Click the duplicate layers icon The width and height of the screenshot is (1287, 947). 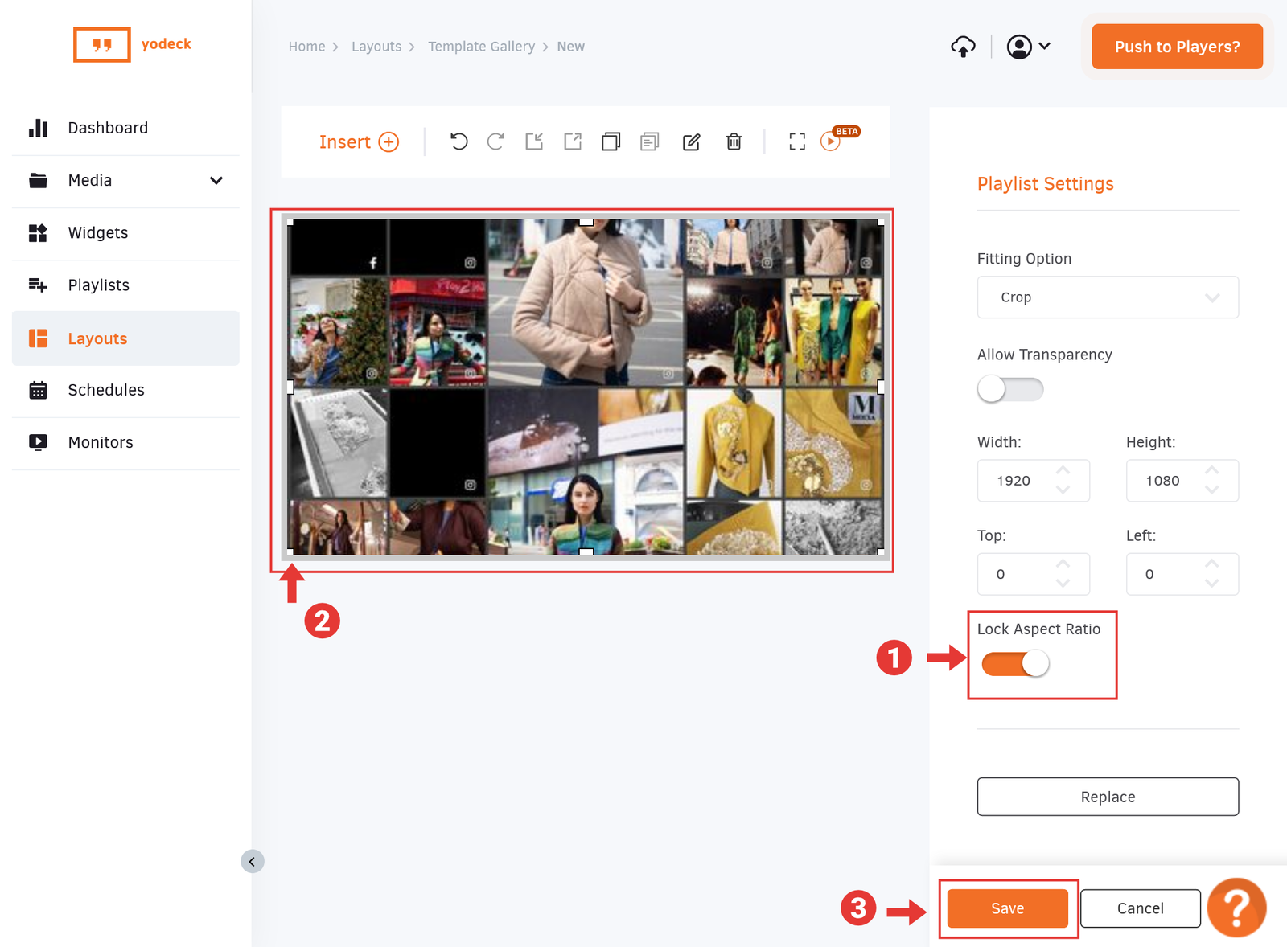(x=611, y=141)
